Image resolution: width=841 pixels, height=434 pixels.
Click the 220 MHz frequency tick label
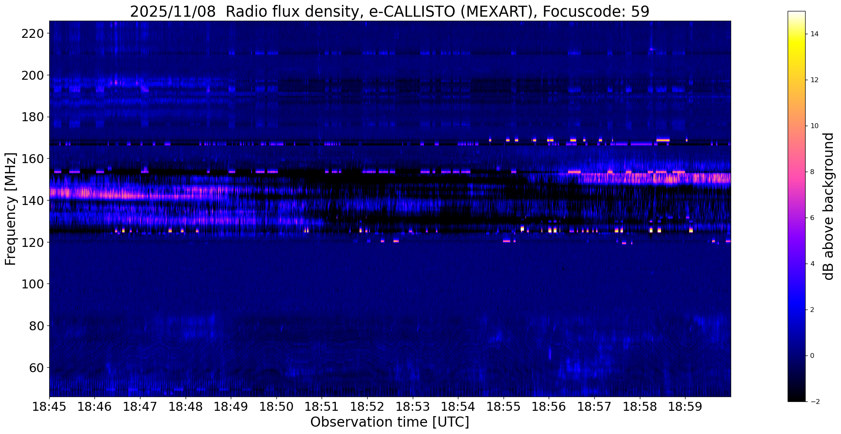(33, 33)
